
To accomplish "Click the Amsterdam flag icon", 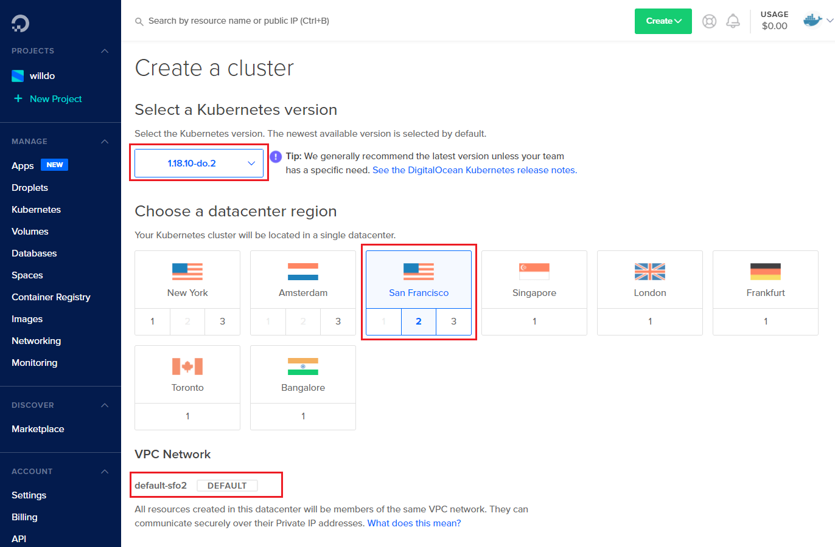I will click(303, 272).
